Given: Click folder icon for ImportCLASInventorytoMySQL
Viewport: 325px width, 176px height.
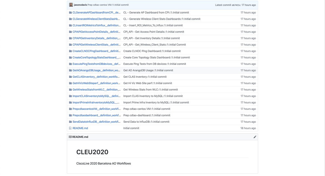Looking at the screenshot, I should coord(70,96).
